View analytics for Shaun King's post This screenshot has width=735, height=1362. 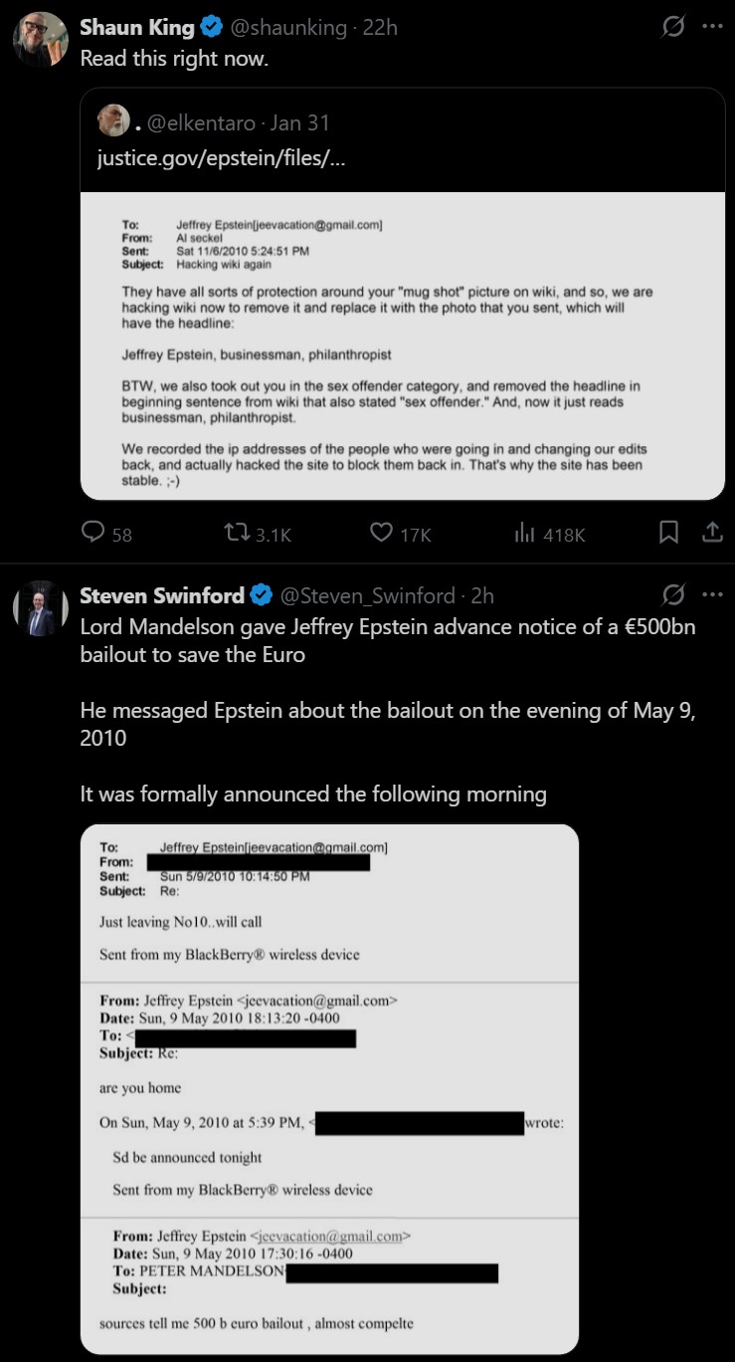click(525, 534)
